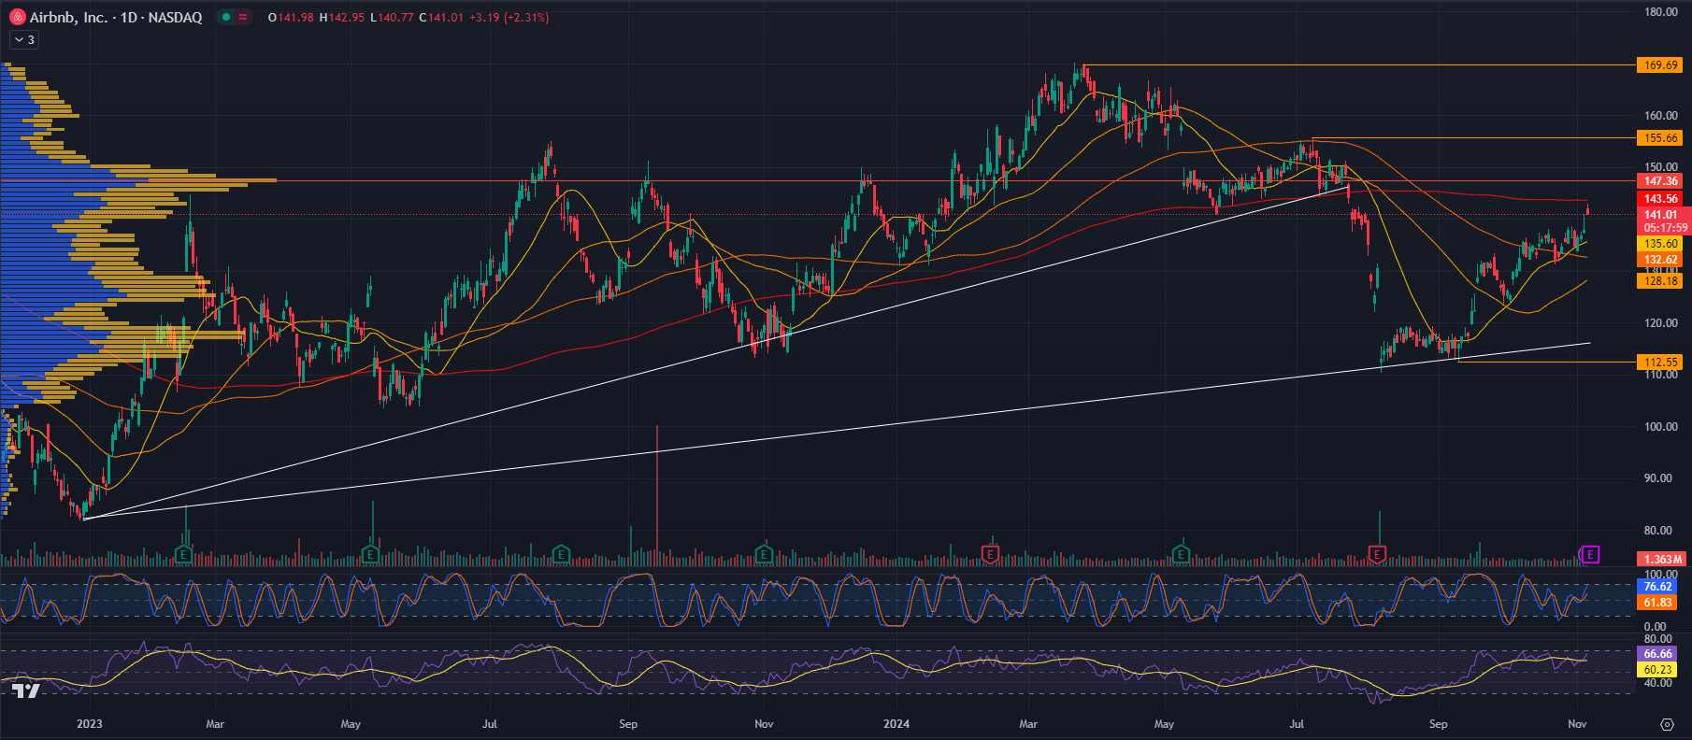Click the 155.66 price line label
The image size is (1692, 740).
[1660, 137]
